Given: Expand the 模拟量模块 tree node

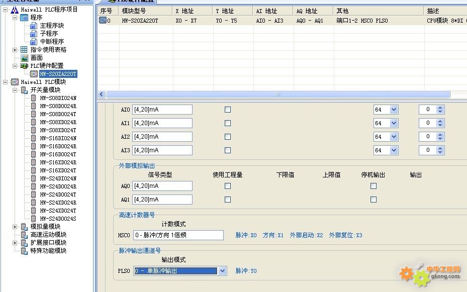Looking at the screenshot, I should pos(15,227).
